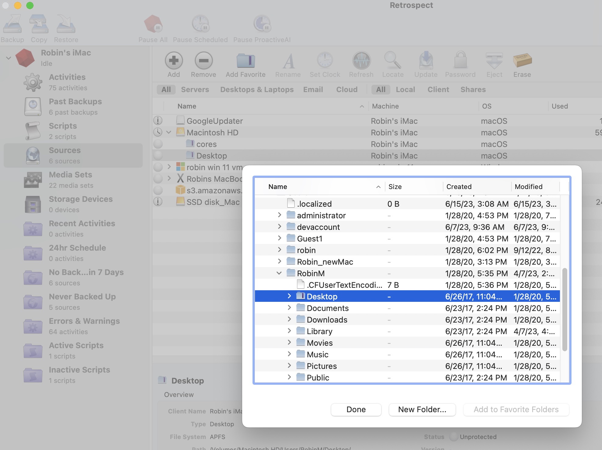Click the New Folder... button
602x450 pixels.
pyautogui.click(x=422, y=409)
